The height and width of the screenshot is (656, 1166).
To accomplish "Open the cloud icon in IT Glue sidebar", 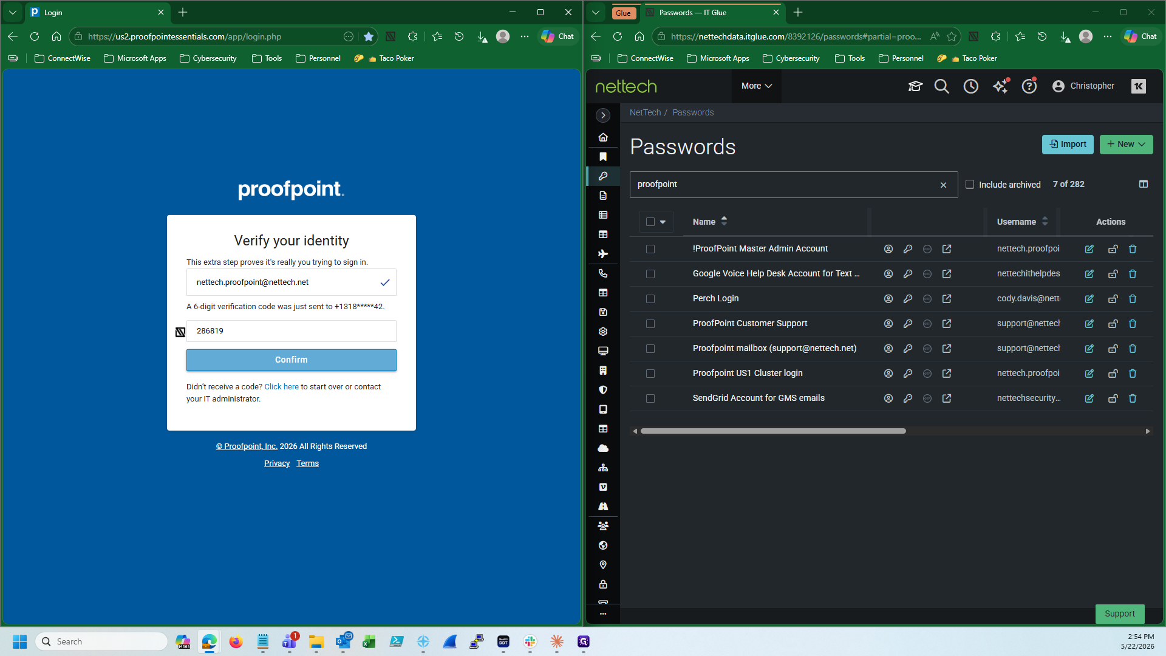I will 603,448.
